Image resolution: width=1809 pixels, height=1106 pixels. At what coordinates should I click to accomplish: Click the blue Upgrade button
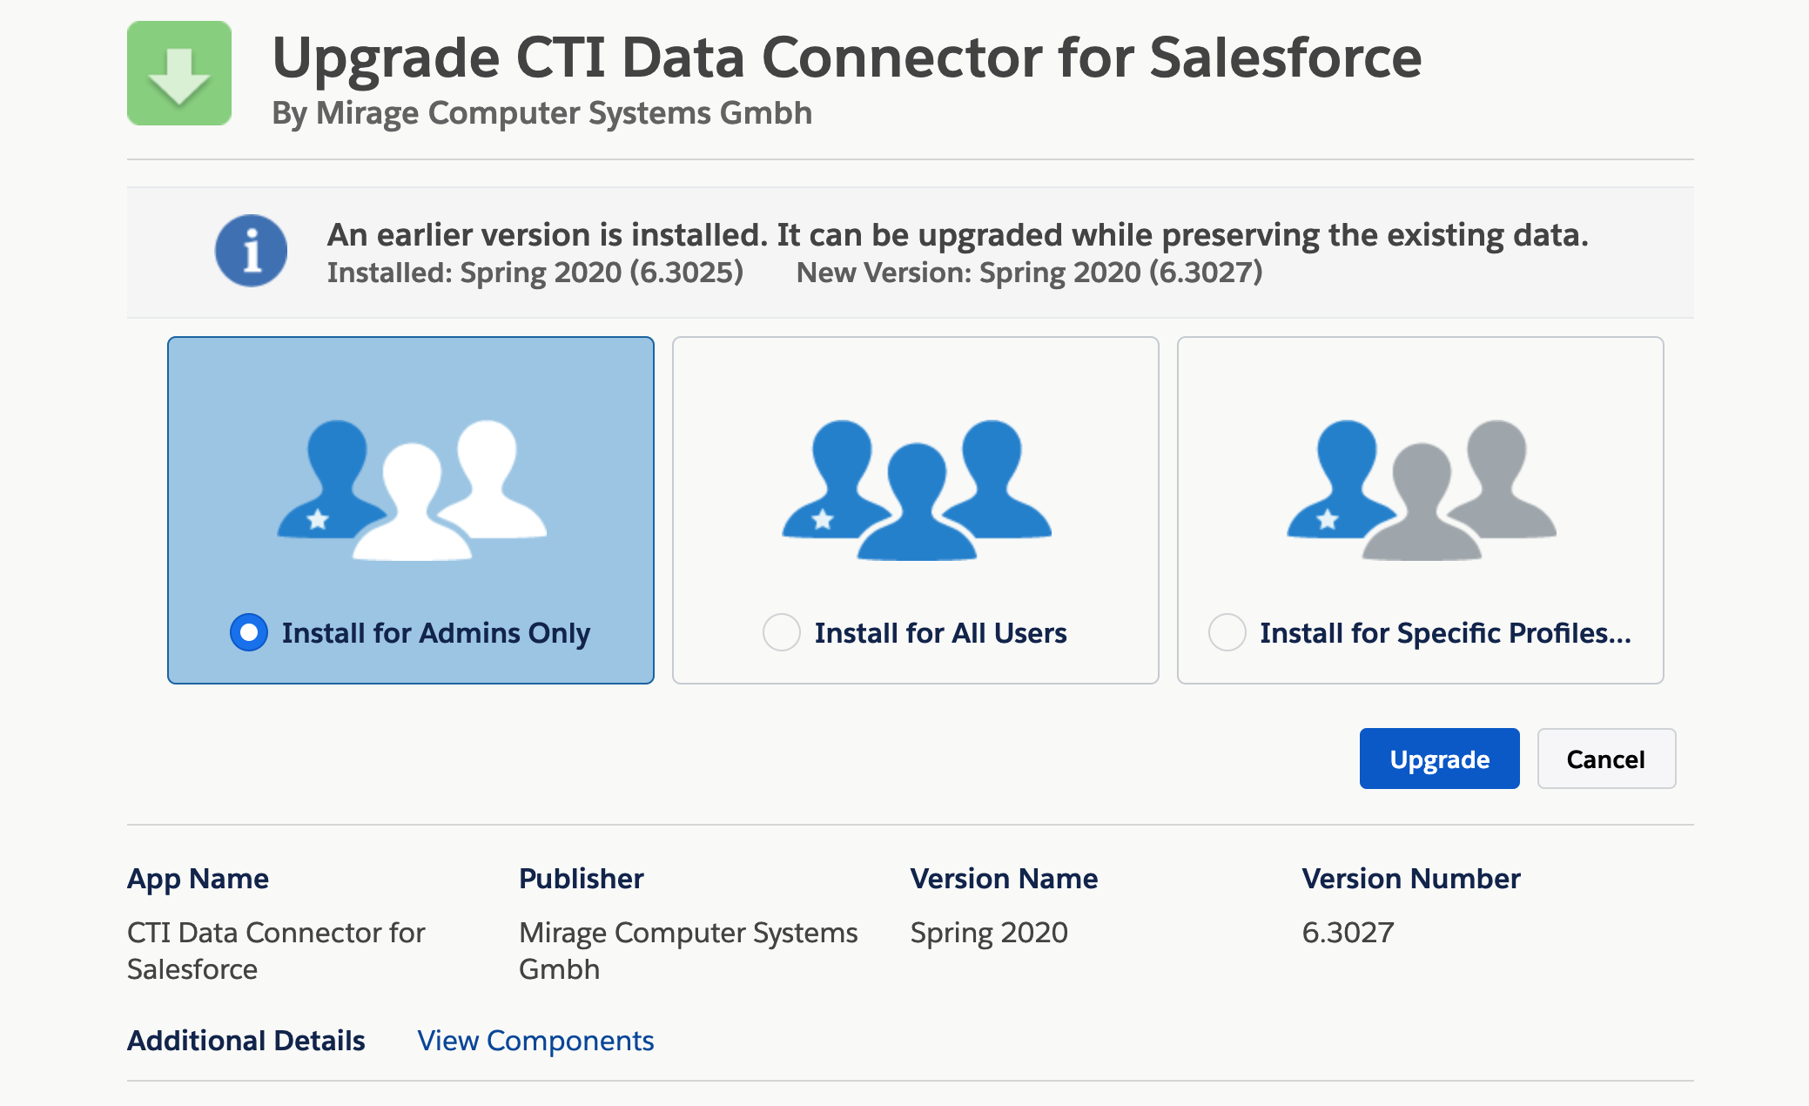click(x=1440, y=759)
